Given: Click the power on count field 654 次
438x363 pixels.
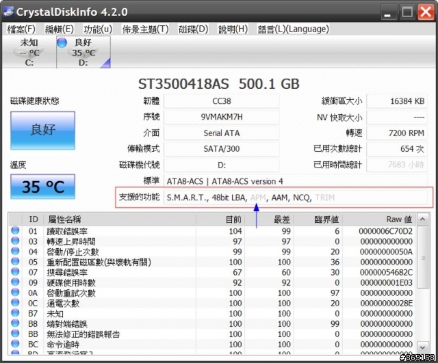Looking at the screenshot, I should [x=397, y=149].
